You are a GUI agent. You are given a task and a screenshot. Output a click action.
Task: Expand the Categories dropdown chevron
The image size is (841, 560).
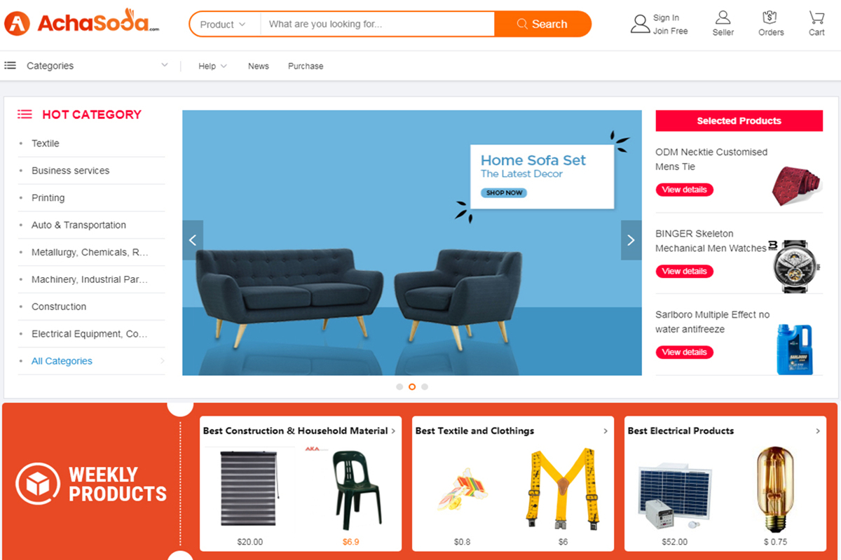(x=165, y=65)
